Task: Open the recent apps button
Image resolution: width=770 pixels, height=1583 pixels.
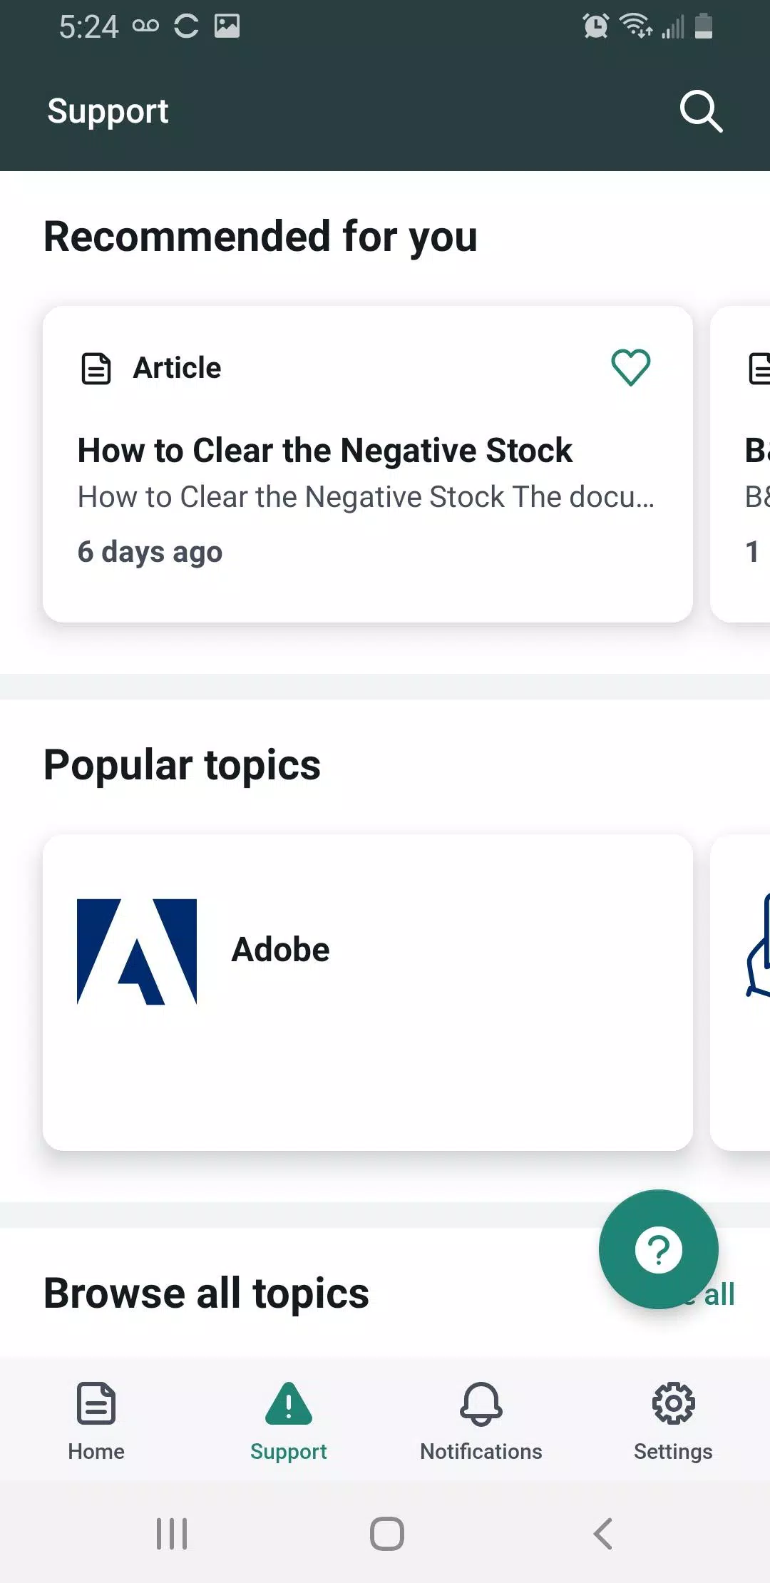Action: pyautogui.click(x=172, y=1533)
